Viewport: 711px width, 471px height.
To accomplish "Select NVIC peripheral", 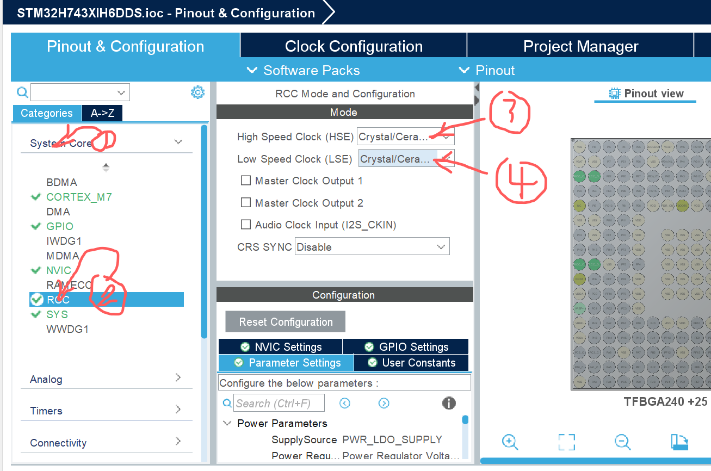I will point(59,270).
